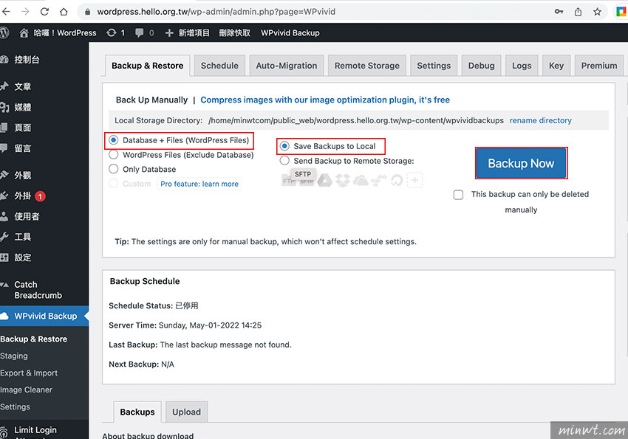Switch to Backup & Restore tab

(x=147, y=66)
